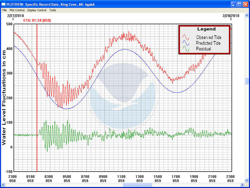Image resolution: width=250 pixels, height=188 pixels.
Task: Click the horizontal scrollbar right arrow
Action: [x=242, y=185]
